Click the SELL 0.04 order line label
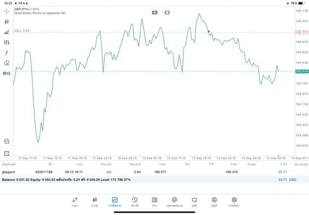This screenshot has height=215, width=309. coord(22,31)
